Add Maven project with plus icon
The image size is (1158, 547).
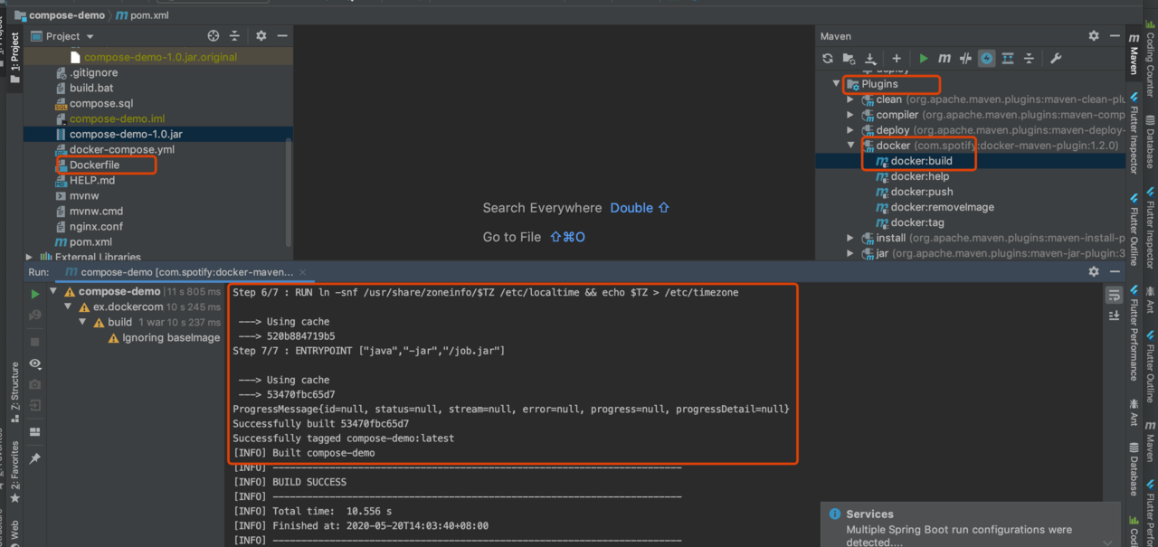897,59
